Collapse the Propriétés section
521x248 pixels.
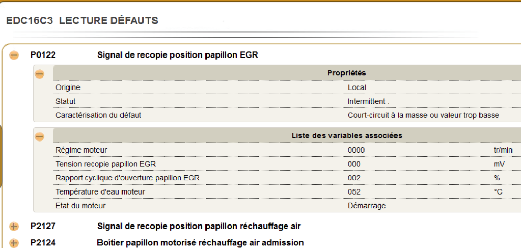pyautogui.click(x=40, y=74)
